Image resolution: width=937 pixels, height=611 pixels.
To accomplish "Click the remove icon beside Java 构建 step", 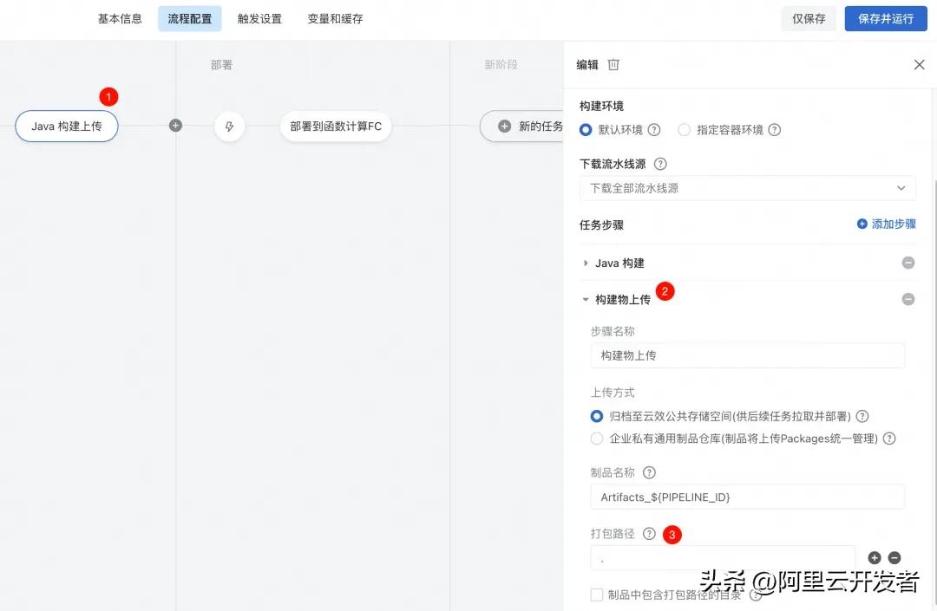I will (x=908, y=262).
